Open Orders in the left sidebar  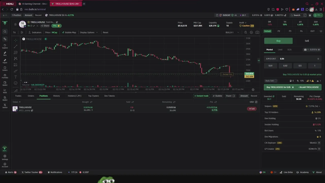5,69
